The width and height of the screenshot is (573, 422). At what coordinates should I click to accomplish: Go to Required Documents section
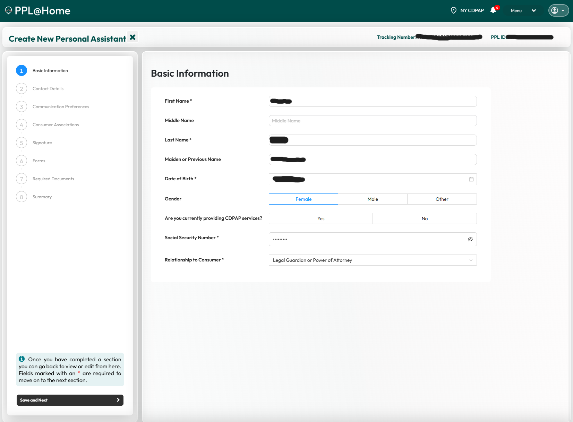coord(53,179)
